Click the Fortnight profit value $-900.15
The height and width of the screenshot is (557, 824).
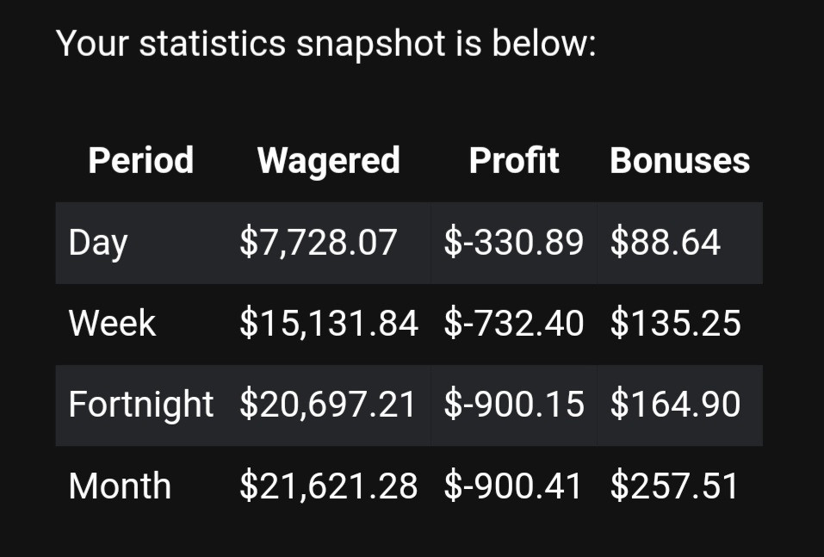tap(514, 405)
